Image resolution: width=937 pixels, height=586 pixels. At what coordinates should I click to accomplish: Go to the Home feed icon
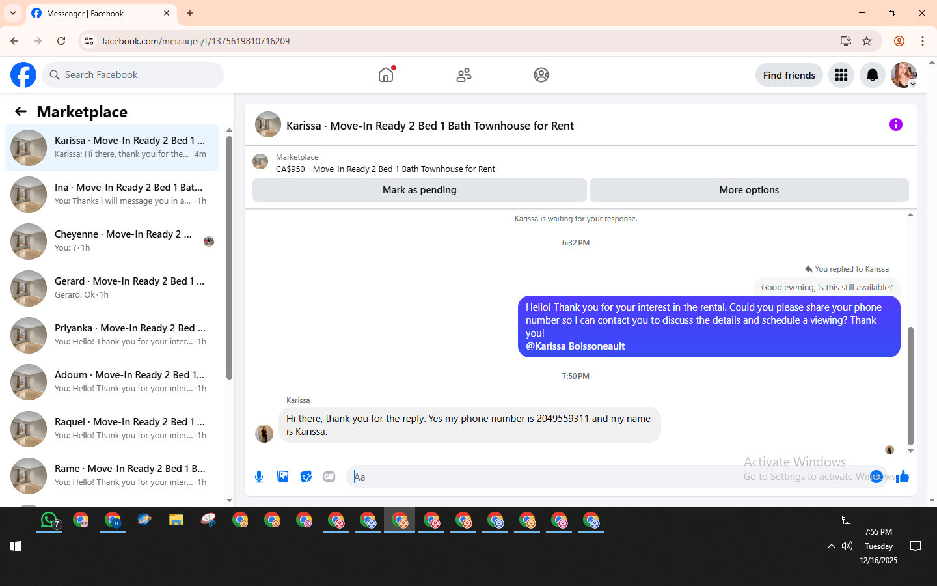tap(386, 75)
